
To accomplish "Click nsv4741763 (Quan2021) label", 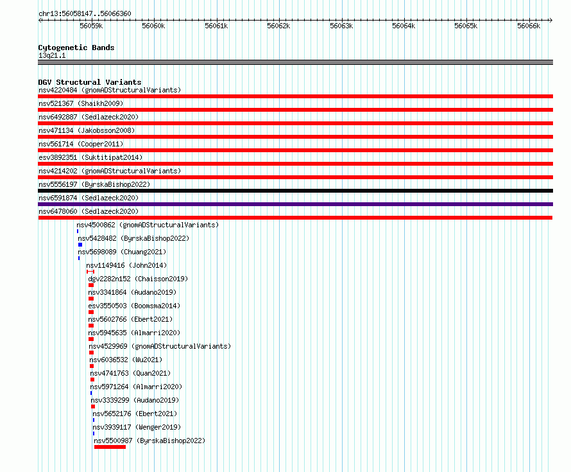I will 130,373.
